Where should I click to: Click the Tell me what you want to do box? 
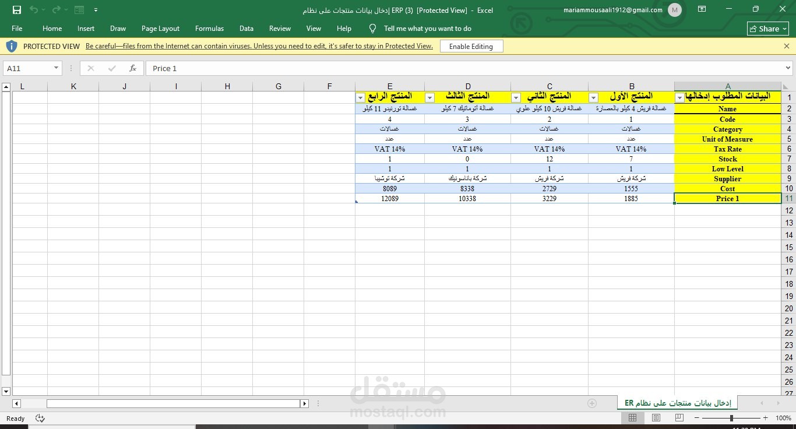tap(427, 28)
